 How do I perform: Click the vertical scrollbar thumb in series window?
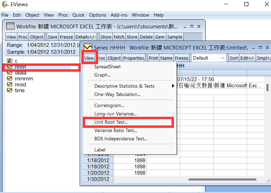268,87
